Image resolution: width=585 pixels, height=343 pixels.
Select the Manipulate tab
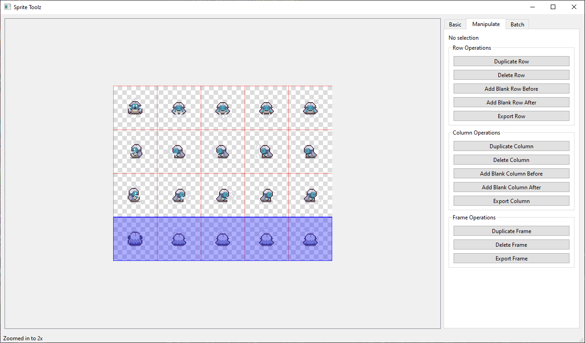[486, 24]
